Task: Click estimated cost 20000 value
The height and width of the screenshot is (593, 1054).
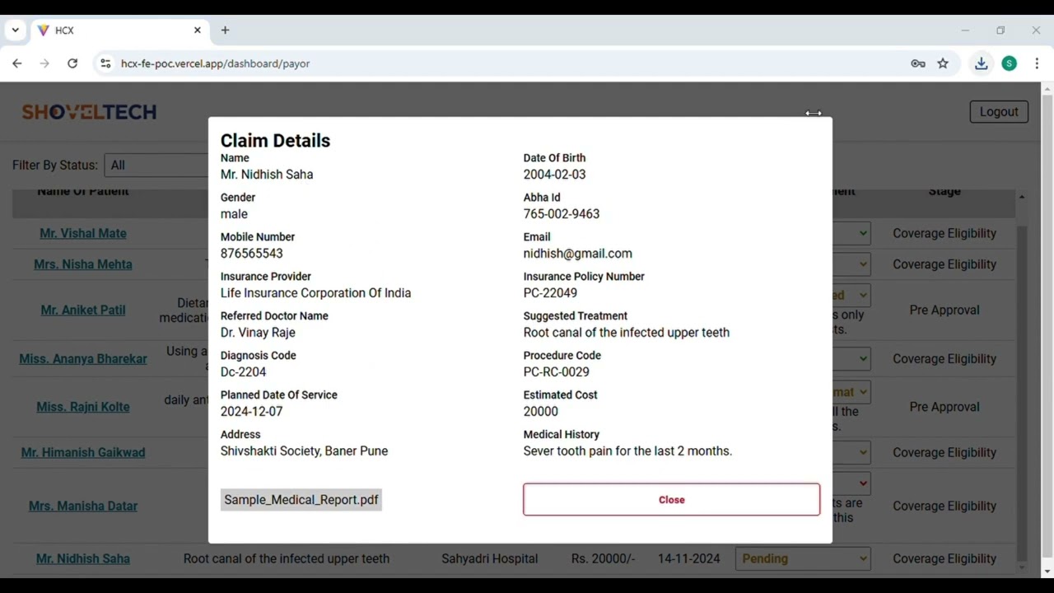Action: (541, 412)
